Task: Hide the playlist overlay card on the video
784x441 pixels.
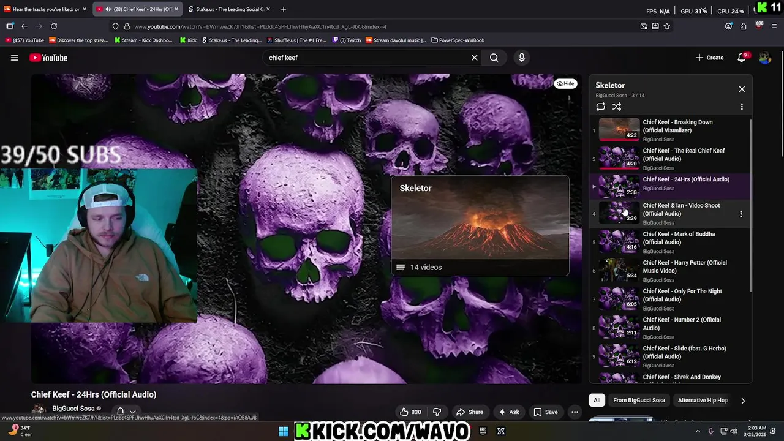Action: tap(565, 83)
